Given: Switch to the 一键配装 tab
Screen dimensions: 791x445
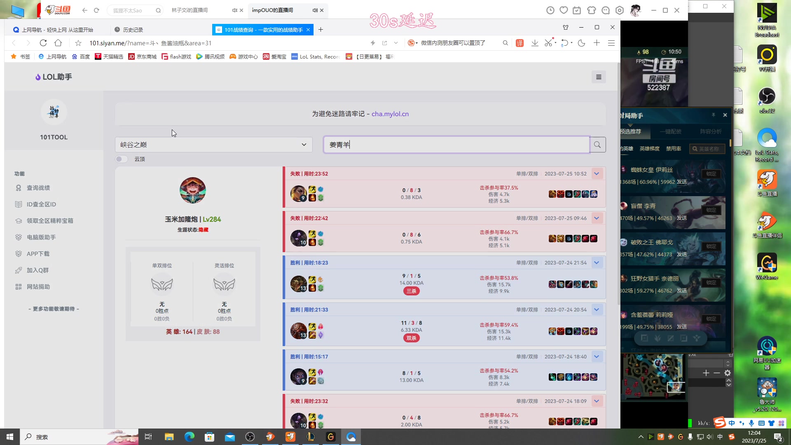Looking at the screenshot, I should click(x=672, y=131).
